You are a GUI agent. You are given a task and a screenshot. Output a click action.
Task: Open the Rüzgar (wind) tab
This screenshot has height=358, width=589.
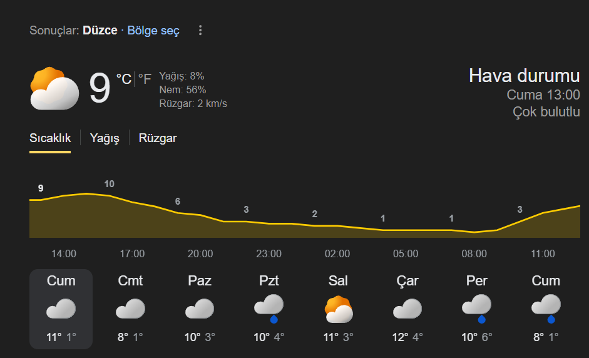(x=158, y=138)
